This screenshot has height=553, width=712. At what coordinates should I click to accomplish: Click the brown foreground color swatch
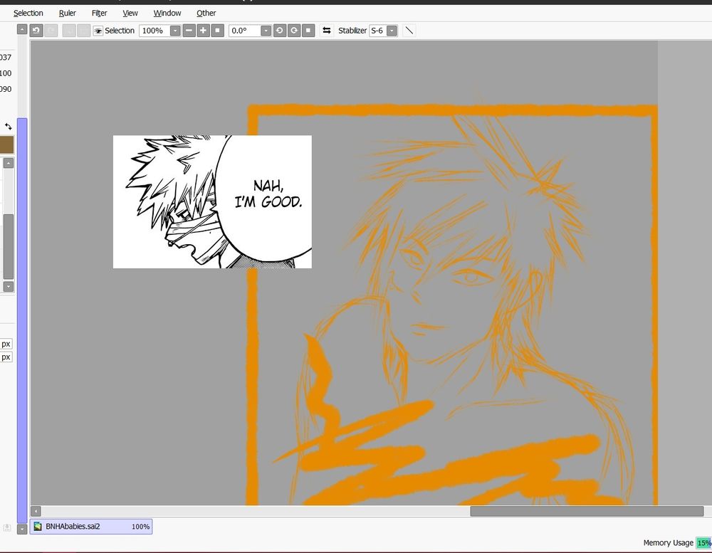[7, 145]
